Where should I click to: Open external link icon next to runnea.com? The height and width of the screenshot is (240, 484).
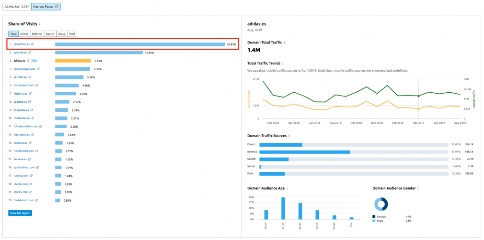(31, 175)
